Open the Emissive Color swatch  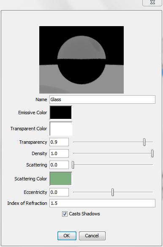[61, 113]
